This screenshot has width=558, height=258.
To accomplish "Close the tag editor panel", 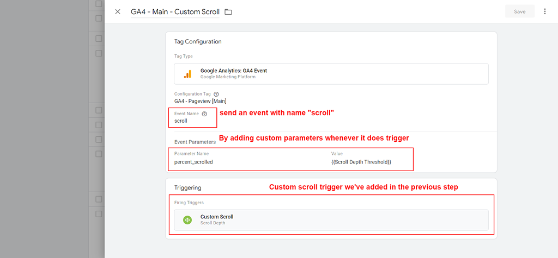I will [x=118, y=11].
